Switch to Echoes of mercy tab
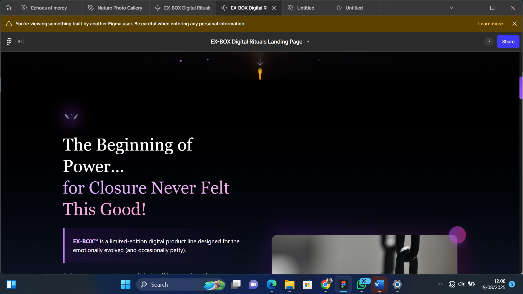 (49, 8)
